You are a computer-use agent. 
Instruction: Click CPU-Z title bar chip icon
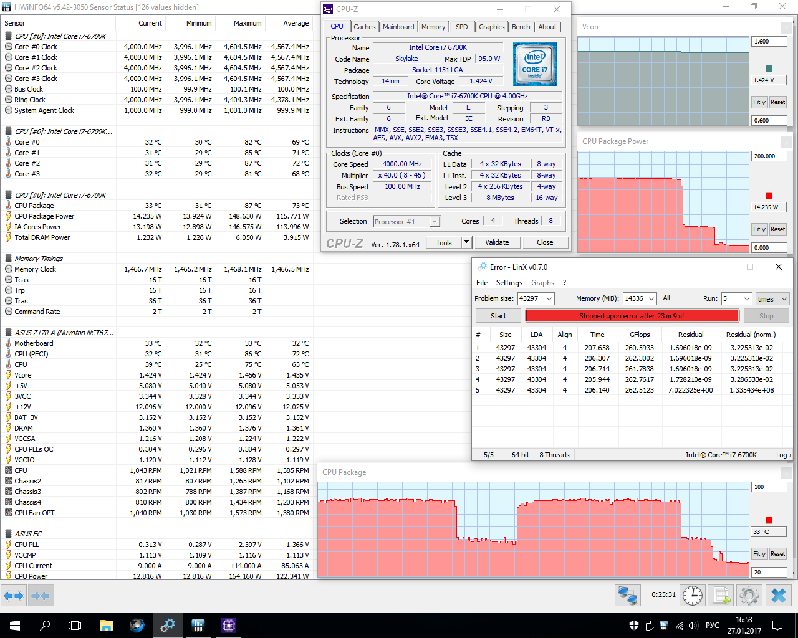tap(328, 9)
